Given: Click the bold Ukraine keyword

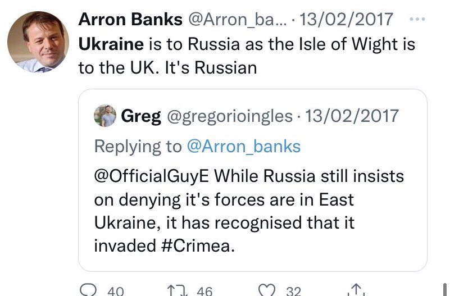Looking at the screenshot, I should (x=111, y=44).
